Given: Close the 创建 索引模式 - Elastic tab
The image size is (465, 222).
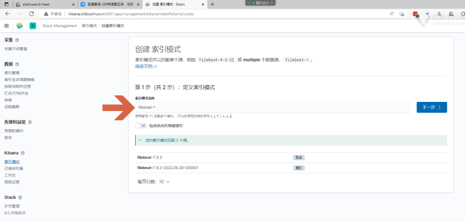Looking at the screenshot, I should (203, 4).
